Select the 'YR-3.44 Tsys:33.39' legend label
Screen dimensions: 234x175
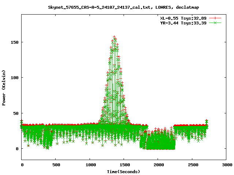tap(183, 23)
